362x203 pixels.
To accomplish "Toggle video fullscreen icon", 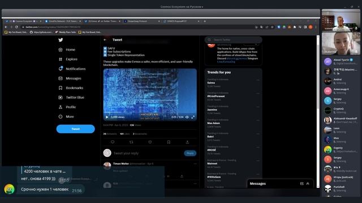I will point(193,117).
